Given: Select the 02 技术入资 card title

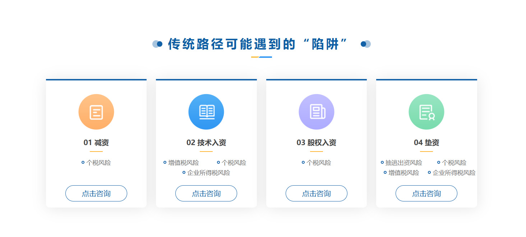Looking at the screenshot, I should (x=206, y=143).
